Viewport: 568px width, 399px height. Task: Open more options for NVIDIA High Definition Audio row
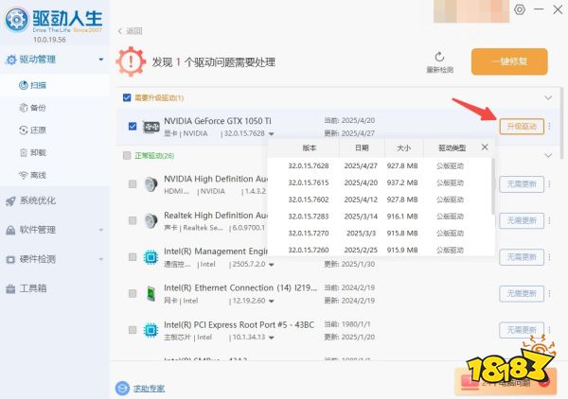[549, 184]
